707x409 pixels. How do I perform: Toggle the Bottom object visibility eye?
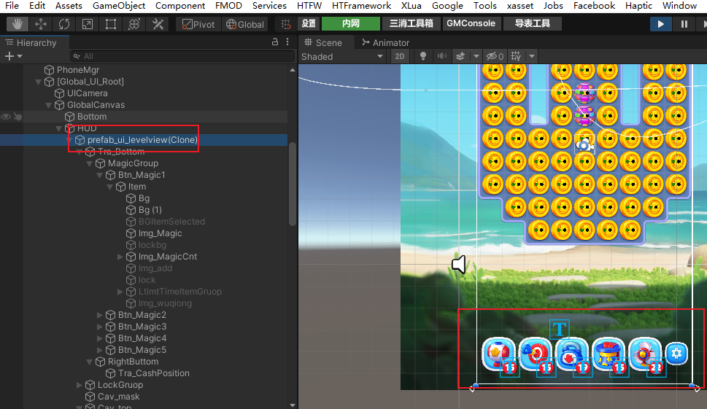[6, 117]
